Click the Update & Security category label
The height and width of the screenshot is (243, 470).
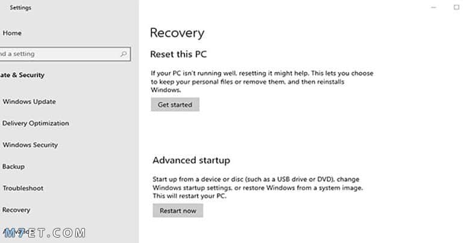[x=22, y=75]
